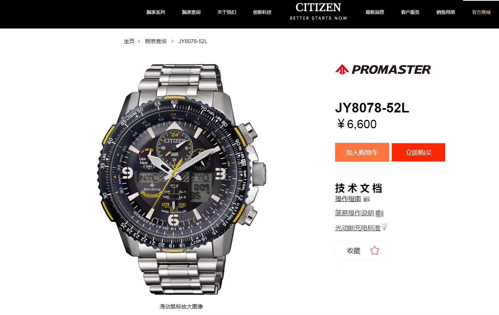The height and width of the screenshot is (315, 499).
Task: Add watch to cart with 加入购物车
Action: pyautogui.click(x=362, y=152)
